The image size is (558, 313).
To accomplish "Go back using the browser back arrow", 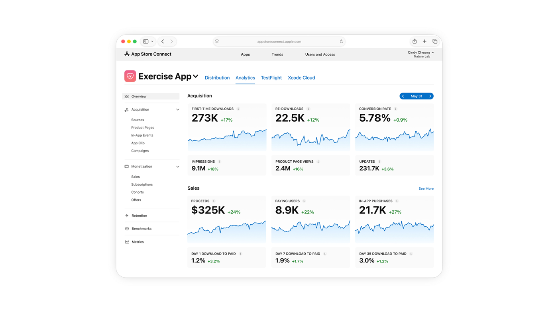I will click(x=163, y=41).
